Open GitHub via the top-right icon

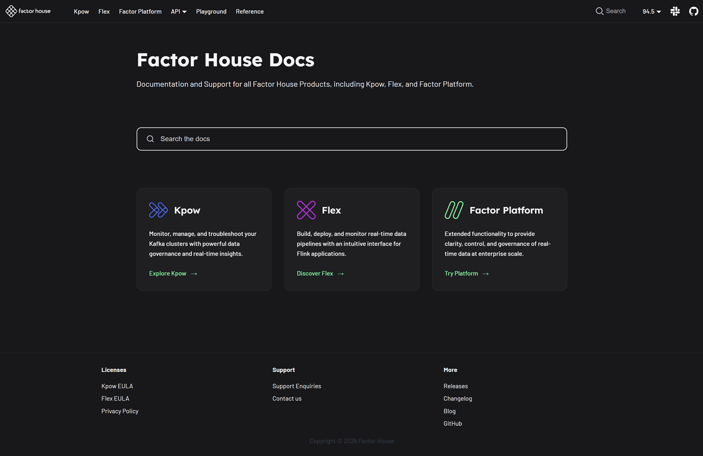click(693, 11)
